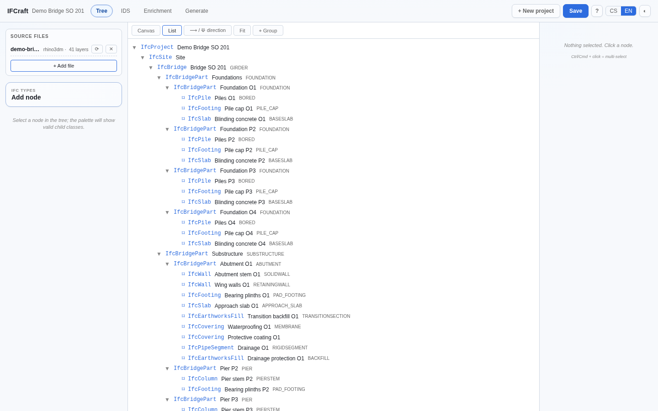The width and height of the screenshot is (658, 411).
Task: Toggle the layout direction button
Action: [207, 31]
